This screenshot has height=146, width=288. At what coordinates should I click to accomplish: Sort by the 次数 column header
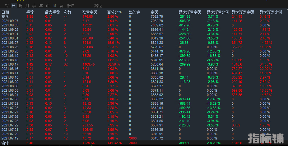[x=67, y=12]
